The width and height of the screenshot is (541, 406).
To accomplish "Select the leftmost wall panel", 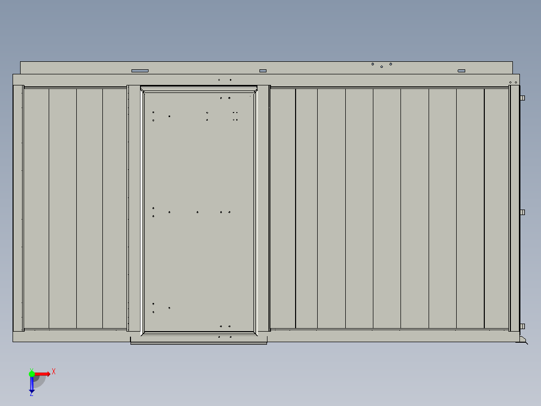I will pyautogui.click(x=36, y=209).
